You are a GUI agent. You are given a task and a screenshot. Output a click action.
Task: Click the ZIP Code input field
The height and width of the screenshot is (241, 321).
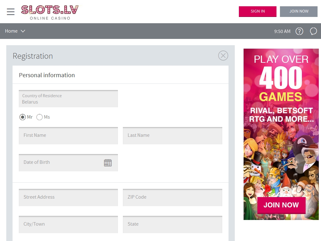click(172, 197)
